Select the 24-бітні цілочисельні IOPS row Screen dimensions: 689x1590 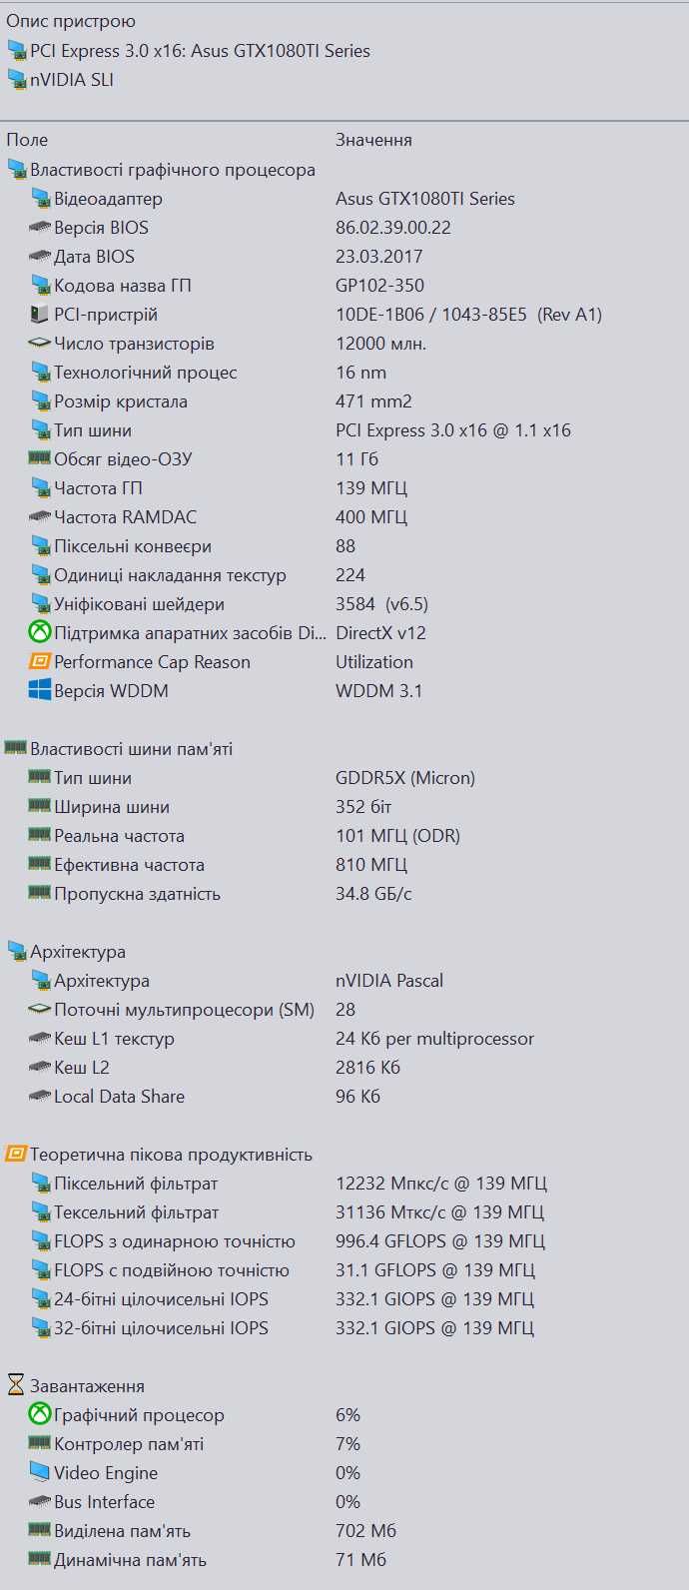pyautogui.click(x=344, y=1299)
